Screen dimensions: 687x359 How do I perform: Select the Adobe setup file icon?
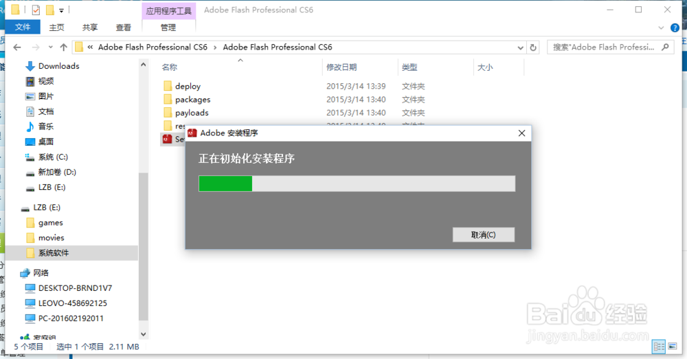point(168,139)
